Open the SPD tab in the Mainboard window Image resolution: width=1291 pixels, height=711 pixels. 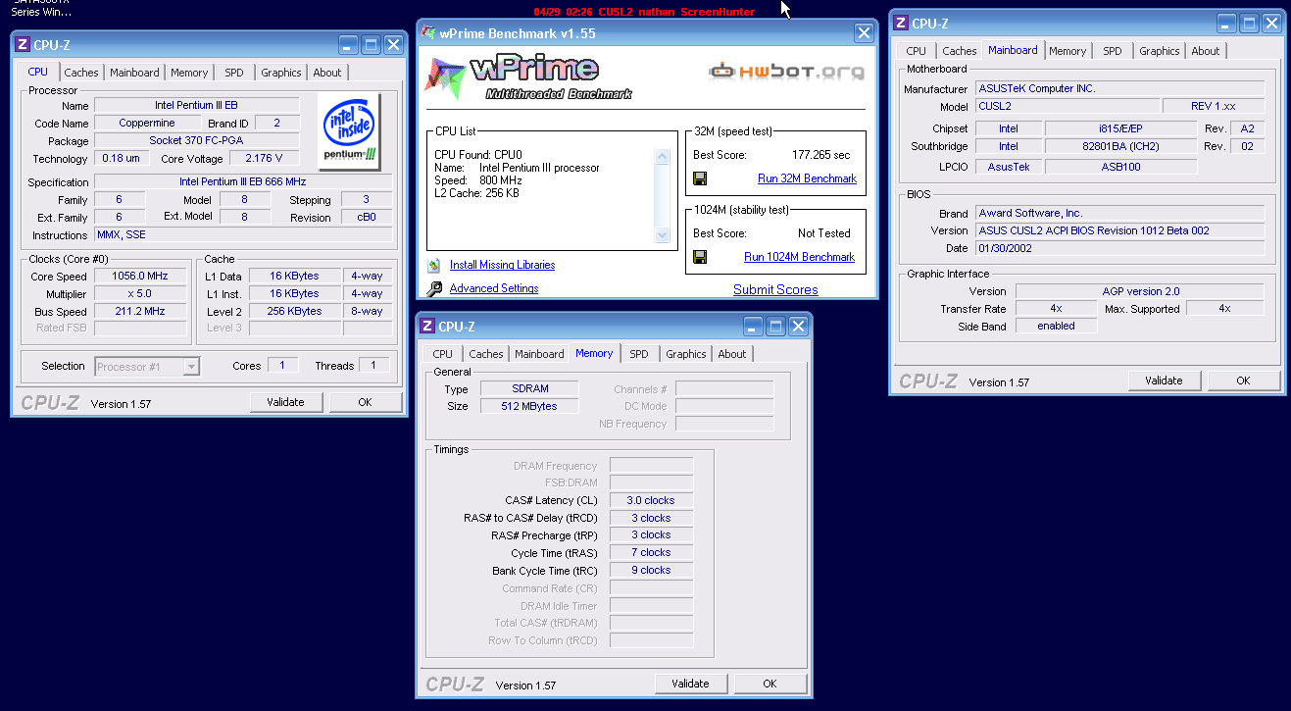tap(1113, 51)
